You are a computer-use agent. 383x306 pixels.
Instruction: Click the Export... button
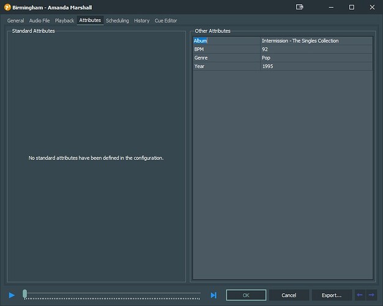[332, 295]
